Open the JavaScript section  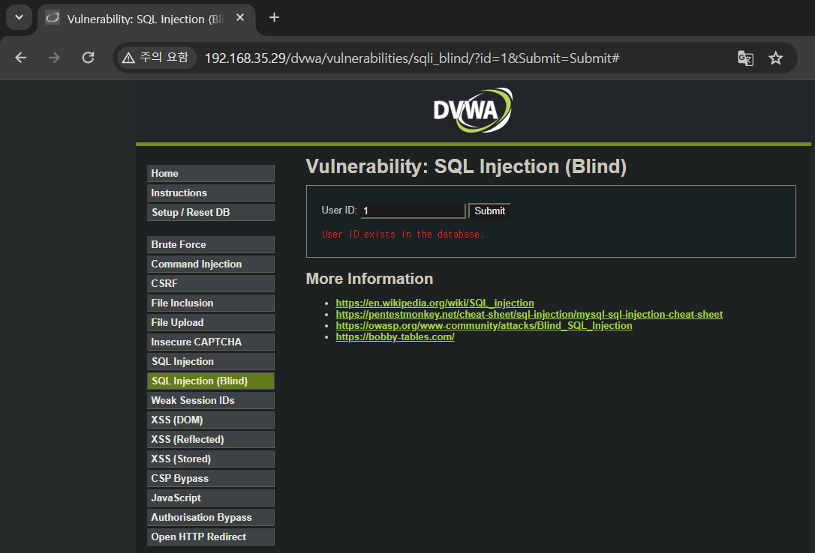point(211,498)
